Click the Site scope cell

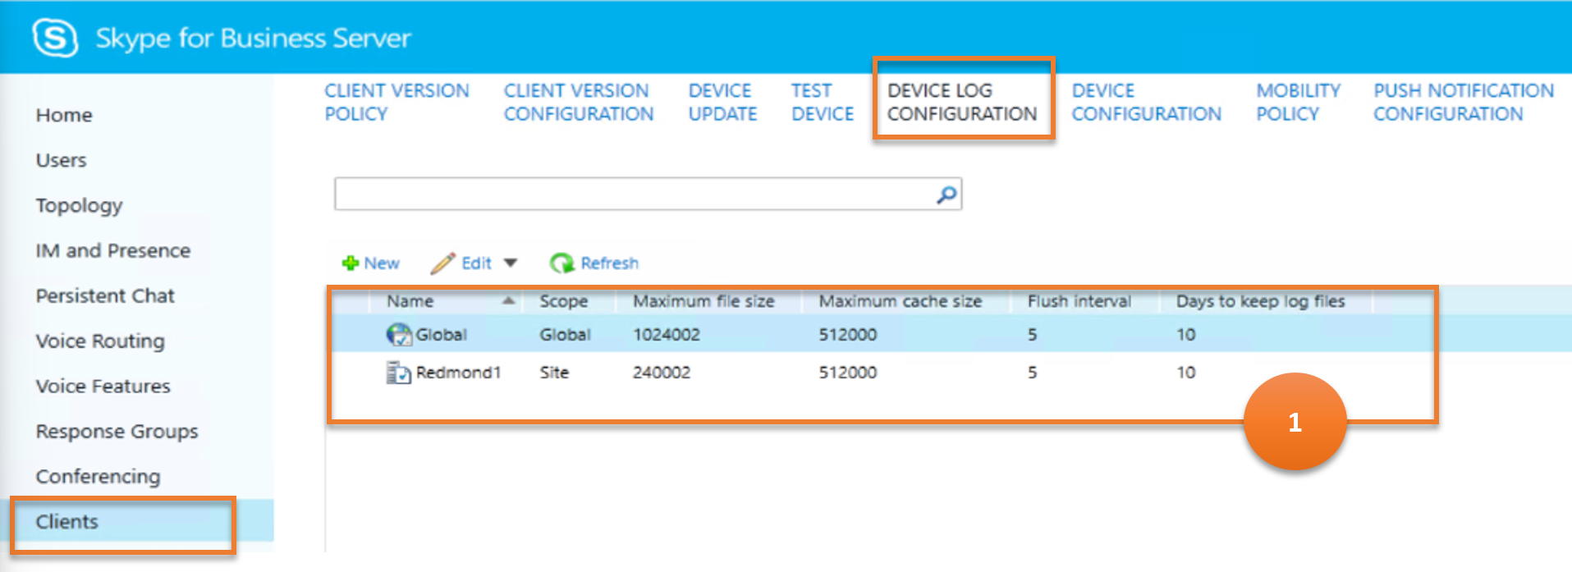pos(554,373)
